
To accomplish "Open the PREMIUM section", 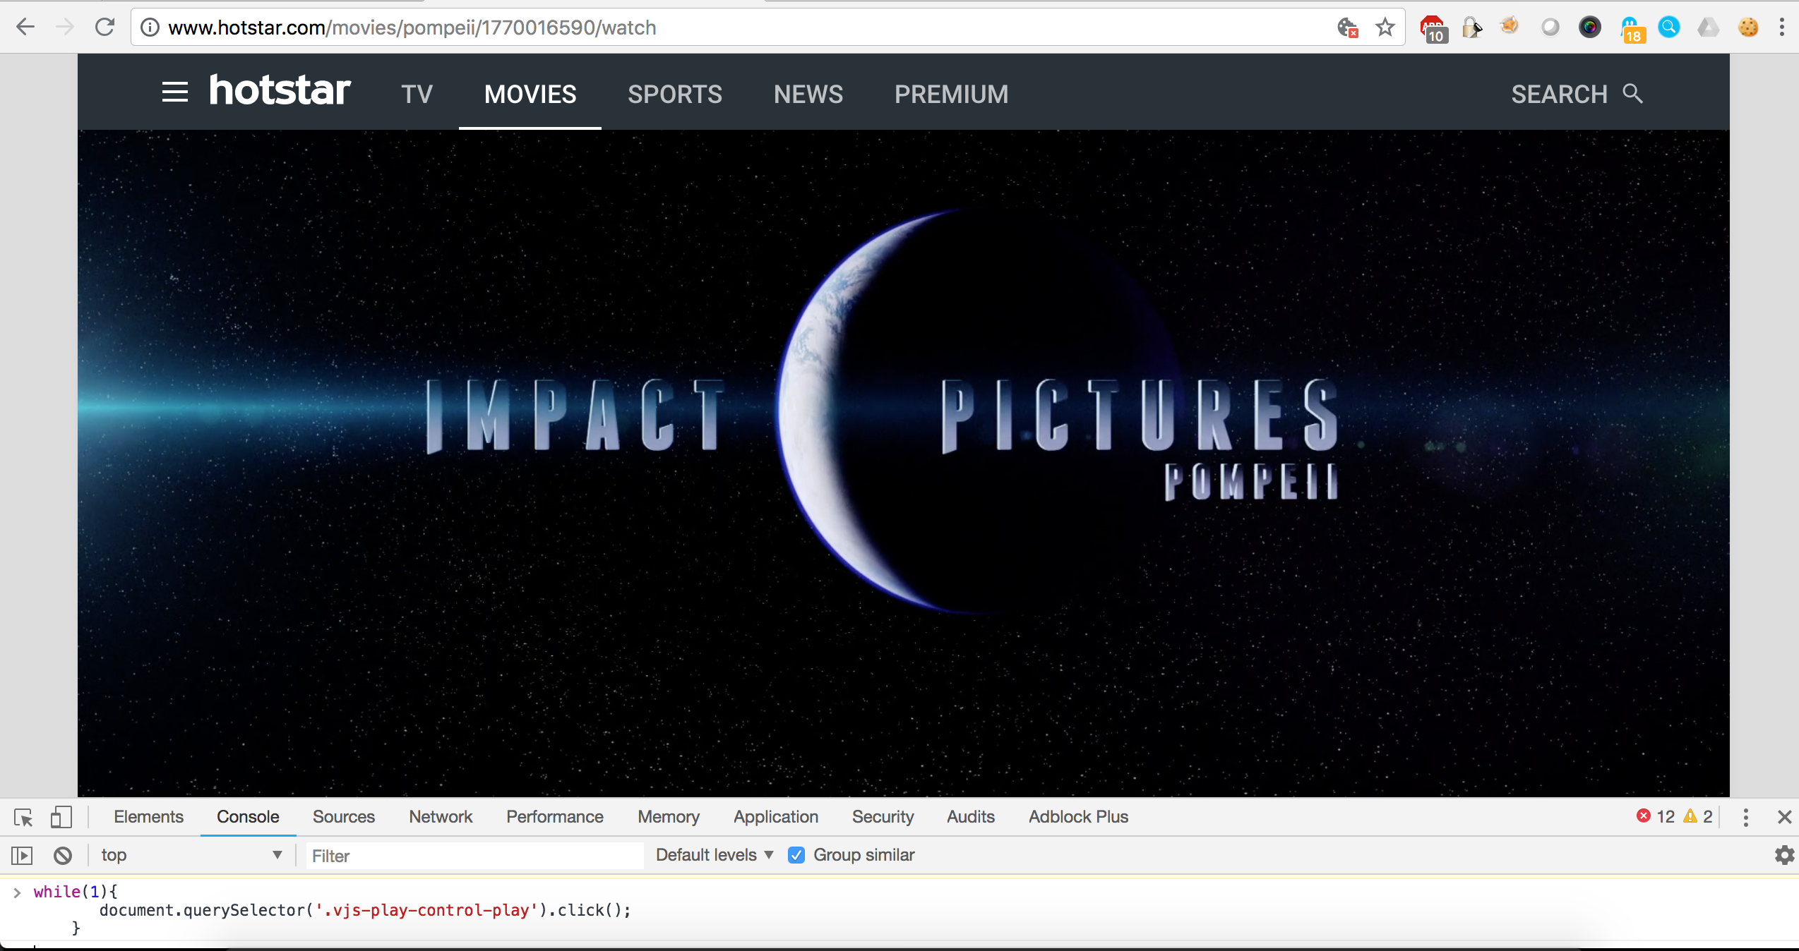I will [952, 94].
